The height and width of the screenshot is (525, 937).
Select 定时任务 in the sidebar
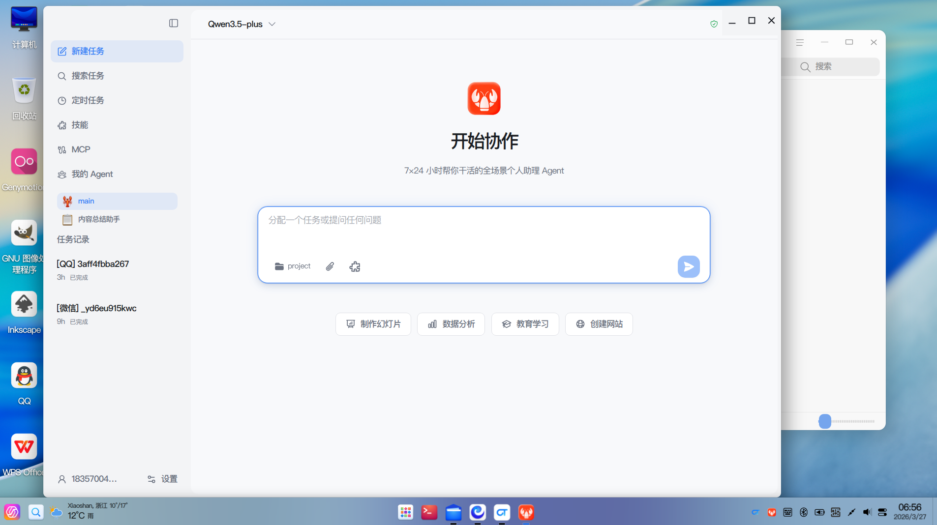click(87, 100)
